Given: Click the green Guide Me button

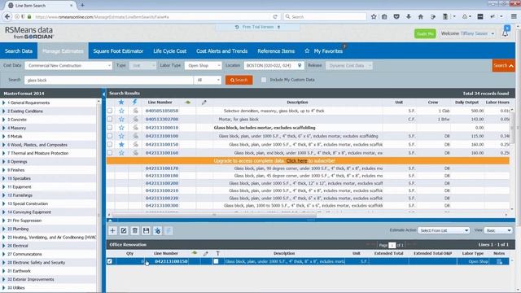Looking at the screenshot, I should click(x=425, y=33).
